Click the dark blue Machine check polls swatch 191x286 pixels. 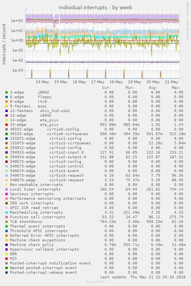click(x=7, y=245)
